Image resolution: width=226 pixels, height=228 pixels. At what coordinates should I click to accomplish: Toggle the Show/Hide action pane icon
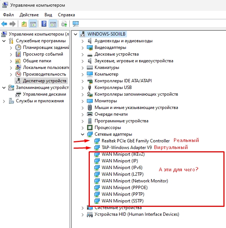pyautogui.click(x=53, y=24)
